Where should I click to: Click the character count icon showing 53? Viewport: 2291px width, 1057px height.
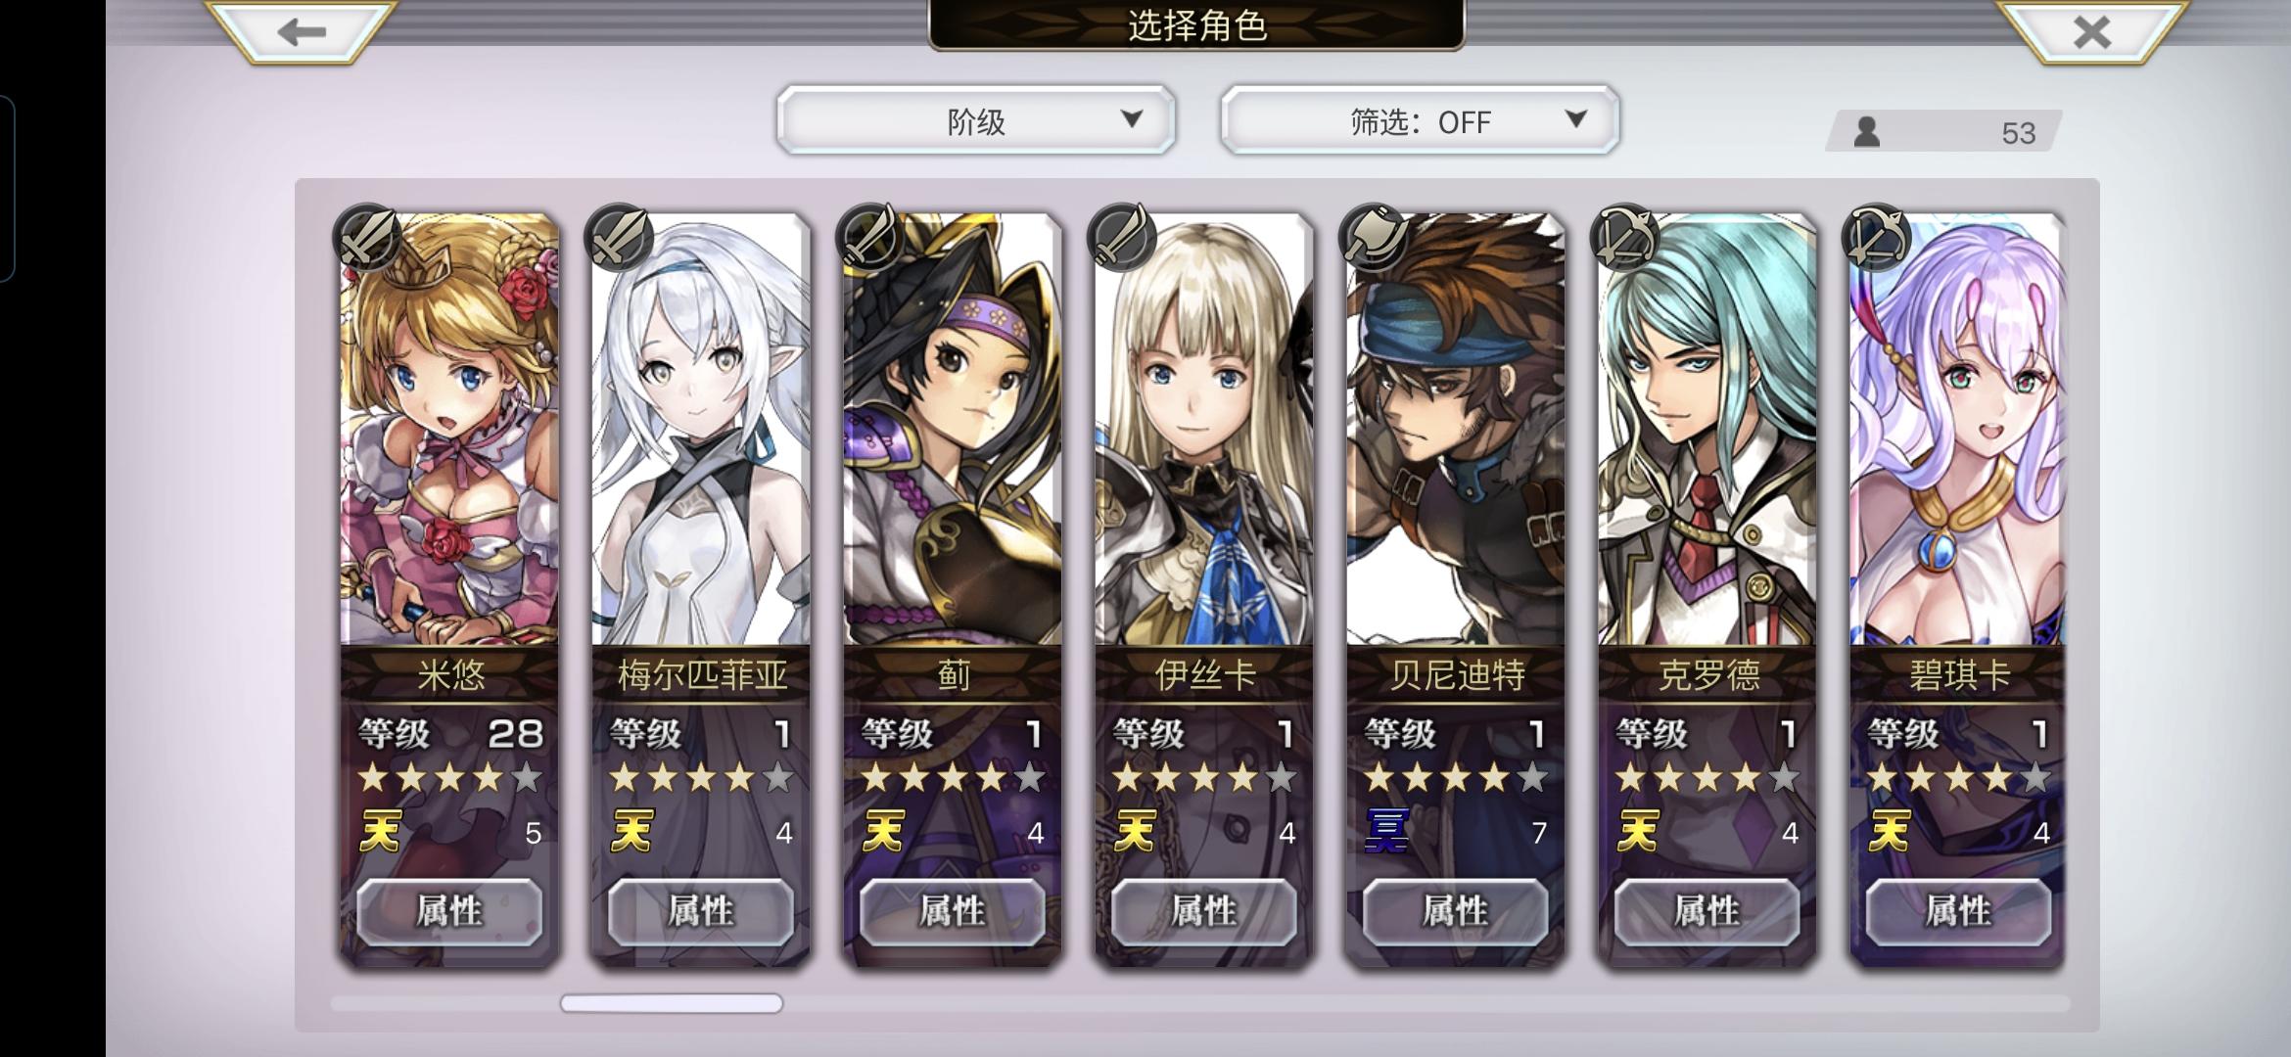click(x=1867, y=131)
